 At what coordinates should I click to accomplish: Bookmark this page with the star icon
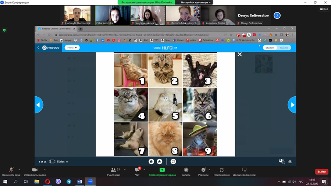tap(231, 35)
